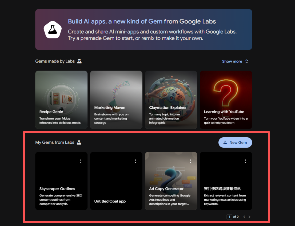Open the Skyscraper Outlines gem card
The width and height of the screenshot is (295, 226).
point(61,181)
